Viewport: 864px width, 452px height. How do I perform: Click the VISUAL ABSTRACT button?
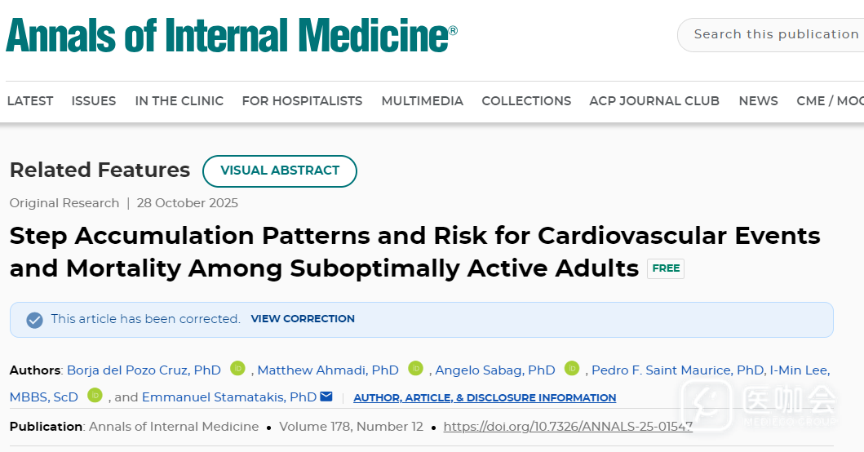(x=280, y=171)
